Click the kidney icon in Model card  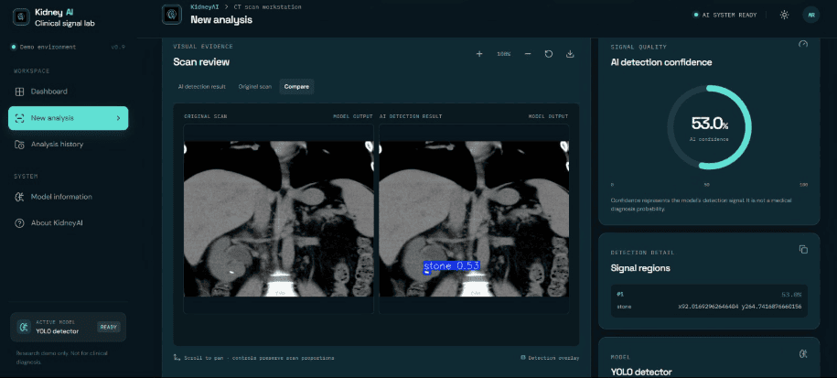(x=803, y=353)
